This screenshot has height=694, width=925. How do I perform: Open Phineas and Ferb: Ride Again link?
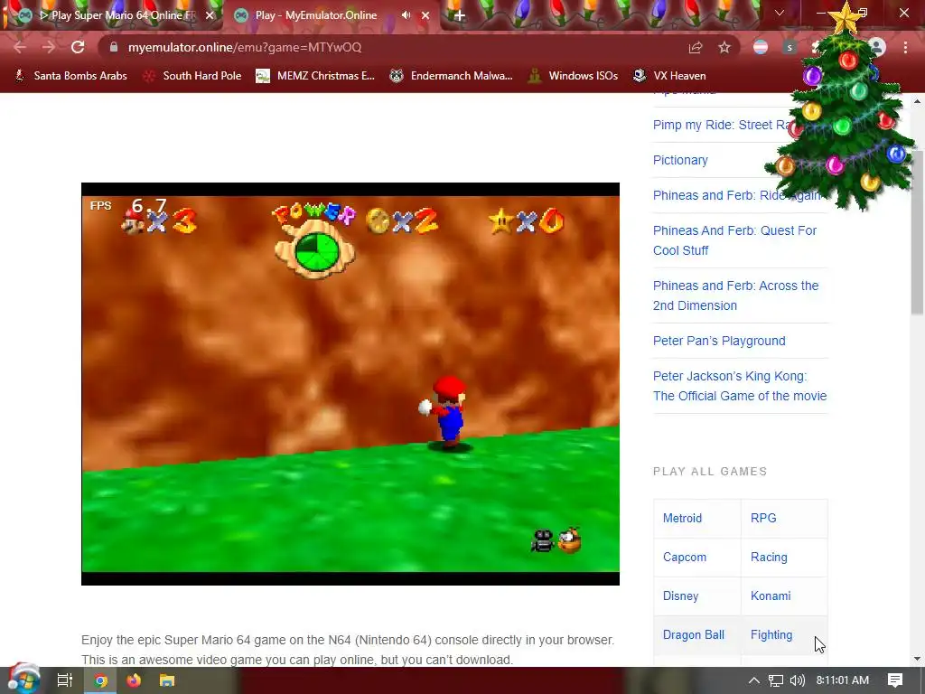pyautogui.click(x=737, y=195)
